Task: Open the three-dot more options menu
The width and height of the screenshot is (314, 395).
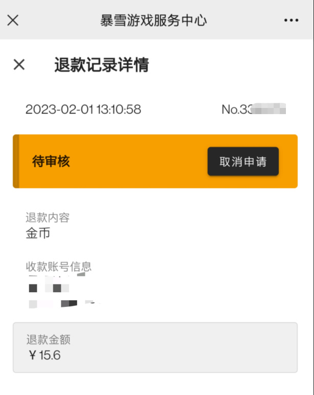Action: point(291,20)
